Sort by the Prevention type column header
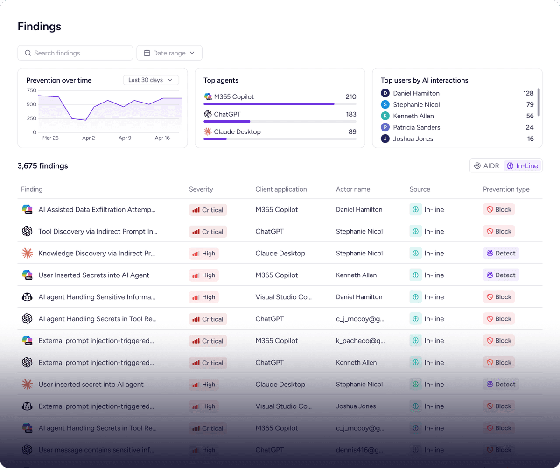The width and height of the screenshot is (560, 468). (506, 189)
